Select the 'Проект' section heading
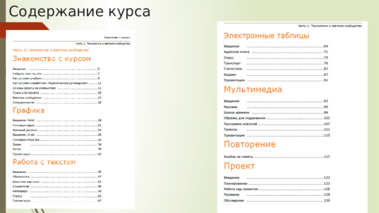Viewport: 379px width, 213px height. (x=239, y=166)
